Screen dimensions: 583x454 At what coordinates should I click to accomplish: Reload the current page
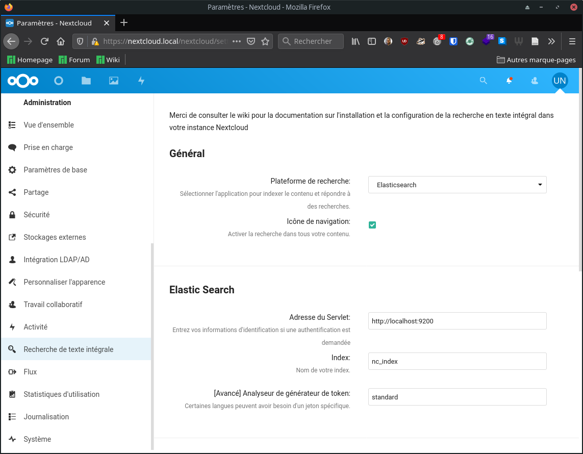point(44,41)
